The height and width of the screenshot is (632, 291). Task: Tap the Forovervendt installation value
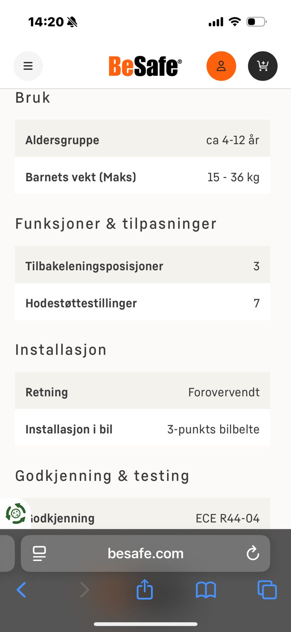click(224, 392)
